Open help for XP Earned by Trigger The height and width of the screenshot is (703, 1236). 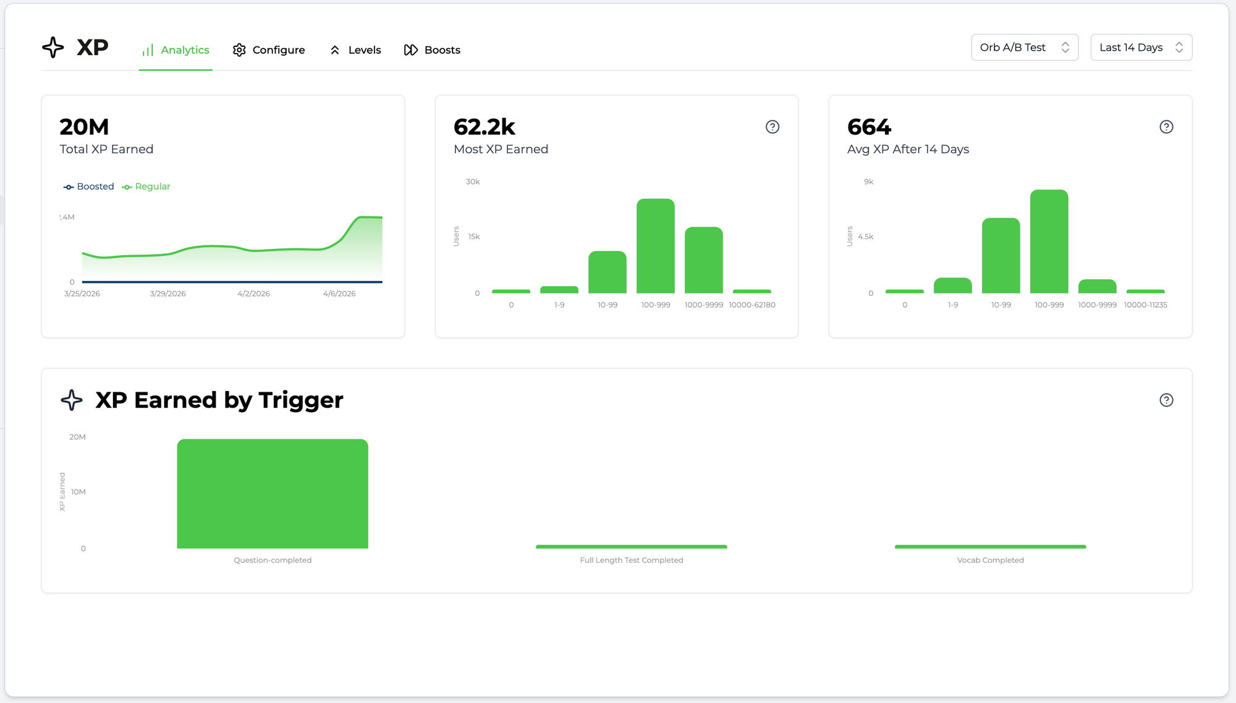pos(1166,400)
